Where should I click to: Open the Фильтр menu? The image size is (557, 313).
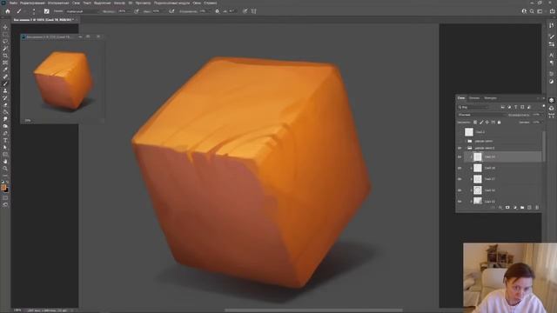point(119,3)
